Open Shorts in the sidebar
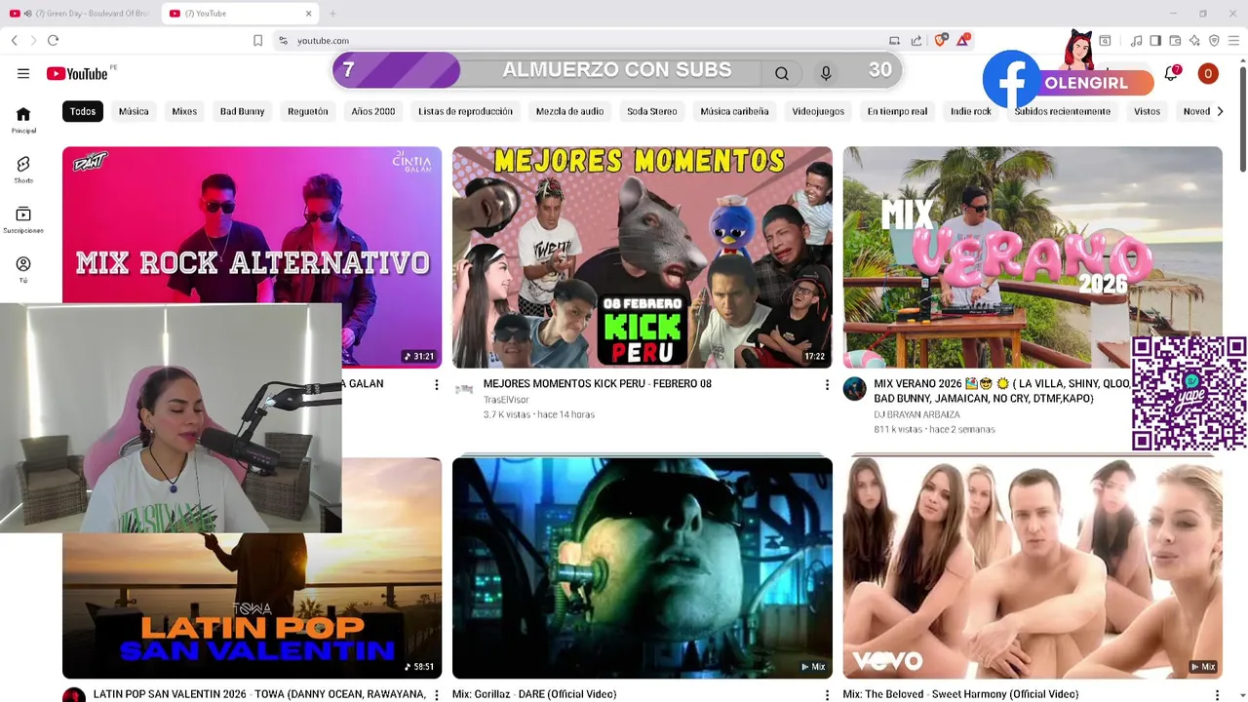This screenshot has height=702, width=1248. point(23,170)
